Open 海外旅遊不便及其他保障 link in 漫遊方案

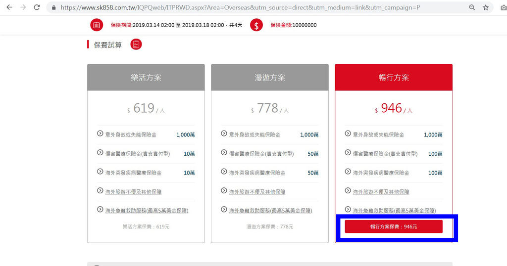pyautogui.click(x=257, y=192)
